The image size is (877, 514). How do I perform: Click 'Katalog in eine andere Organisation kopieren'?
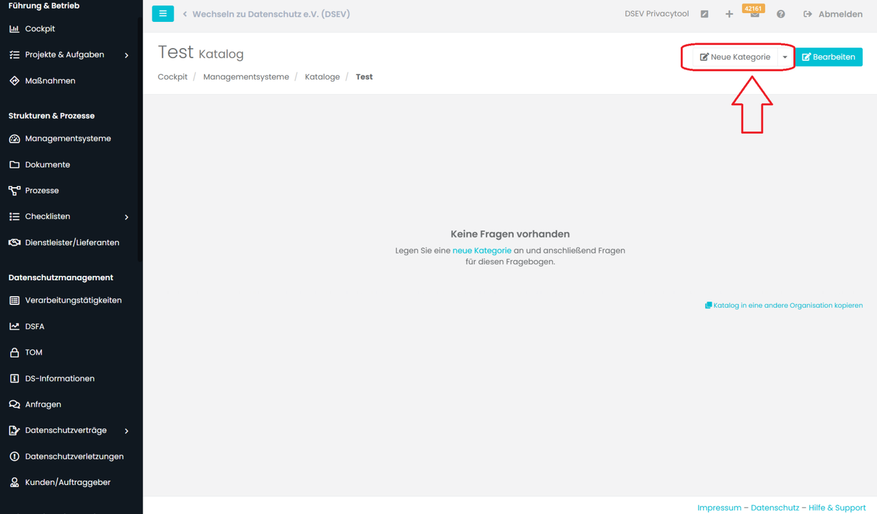tap(784, 306)
